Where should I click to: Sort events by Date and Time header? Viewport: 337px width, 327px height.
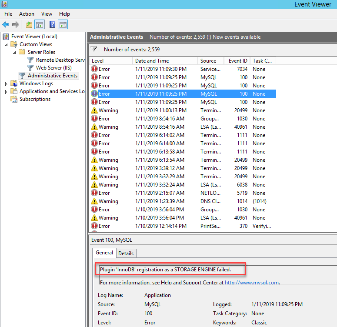[x=165, y=61]
